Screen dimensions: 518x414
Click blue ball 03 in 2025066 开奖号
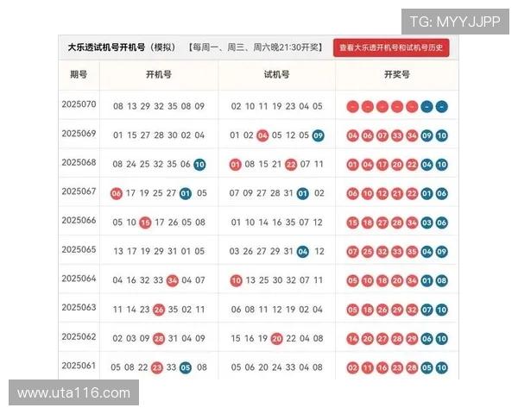click(426, 223)
